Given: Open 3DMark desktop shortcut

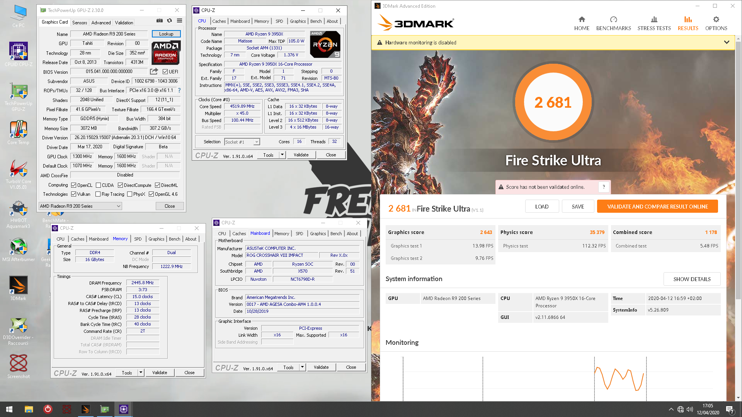Looking at the screenshot, I should [19, 288].
